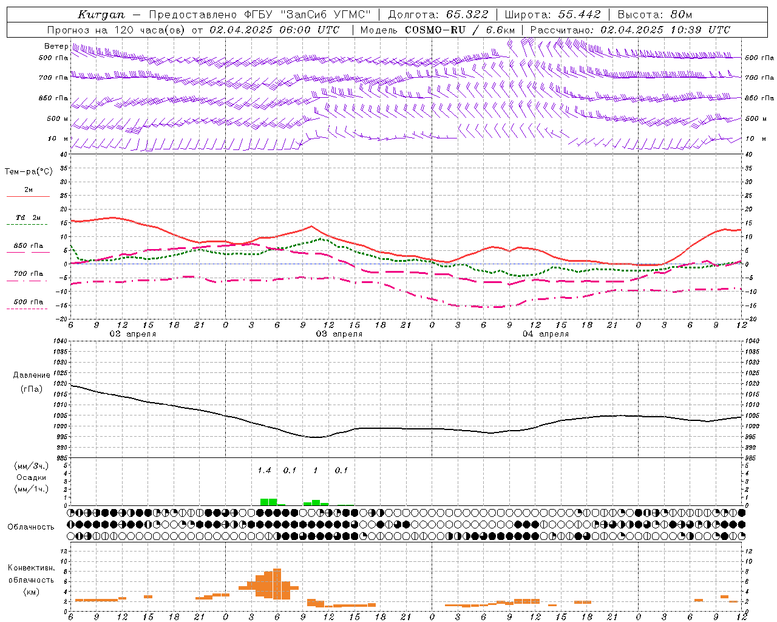Click "Рассчитано: 02.04.2025 10:39 UTC" text

(x=630, y=30)
